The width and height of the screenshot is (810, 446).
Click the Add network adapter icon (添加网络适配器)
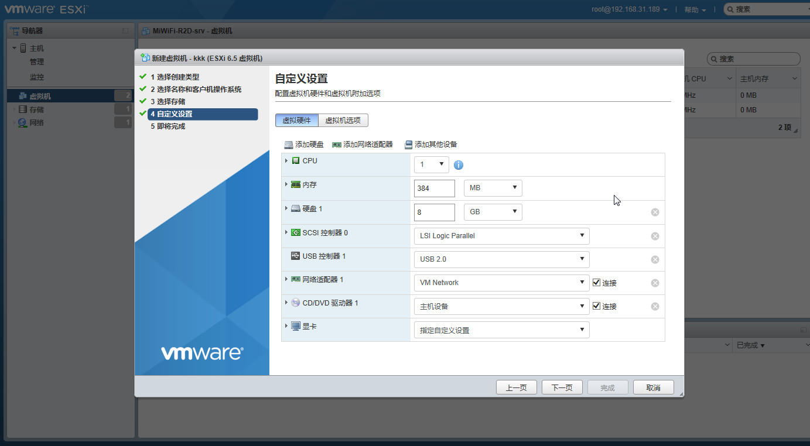point(337,145)
